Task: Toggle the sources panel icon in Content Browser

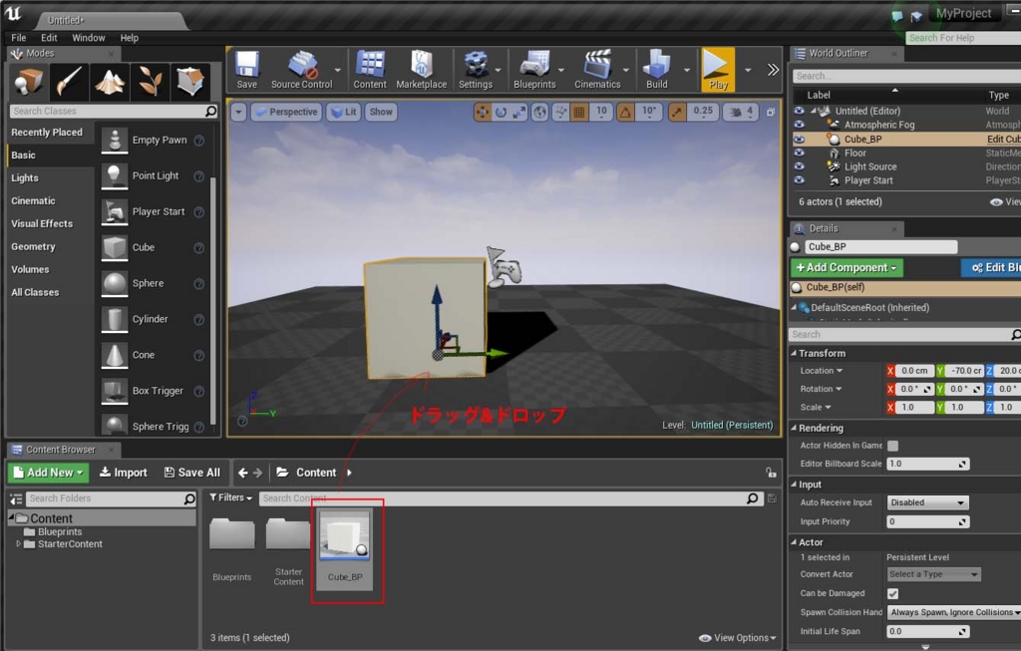Action: click(x=16, y=498)
